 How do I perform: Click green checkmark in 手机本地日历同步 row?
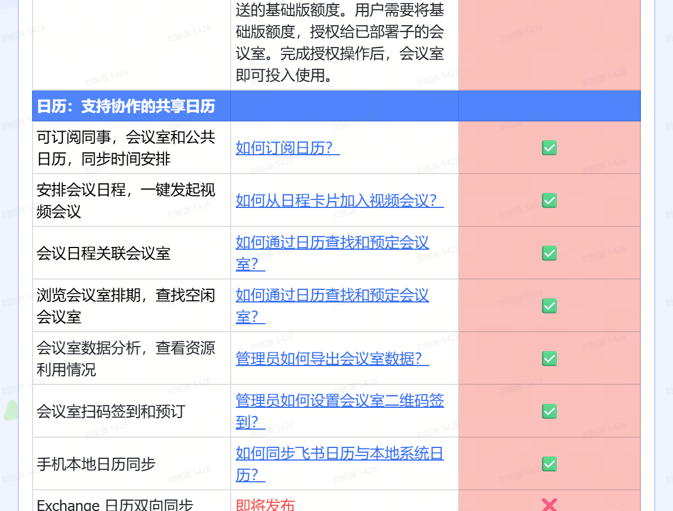[549, 463]
